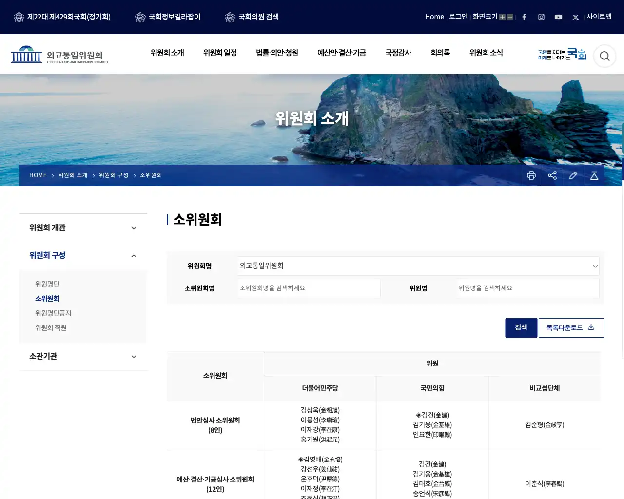Image resolution: width=624 pixels, height=499 pixels.
Task: Open the Facebook icon link
Action: (x=524, y=17)
